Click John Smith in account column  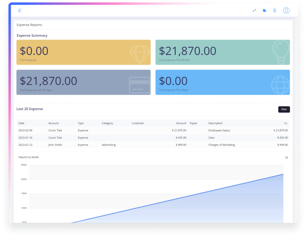[55, 145]
